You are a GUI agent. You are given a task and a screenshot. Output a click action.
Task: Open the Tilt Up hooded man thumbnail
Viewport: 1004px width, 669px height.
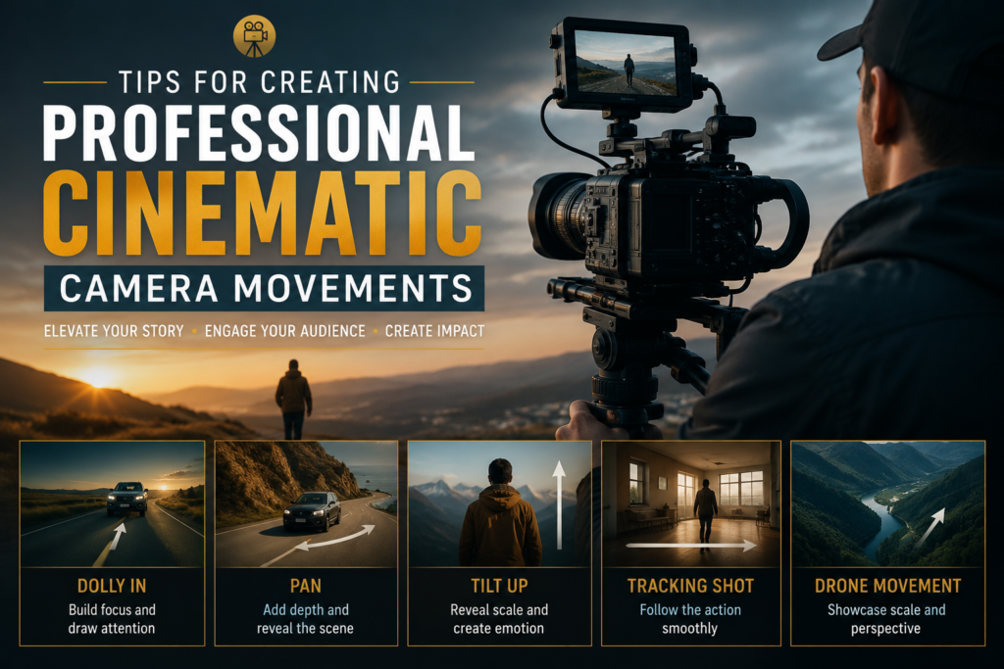coord(499,504)
